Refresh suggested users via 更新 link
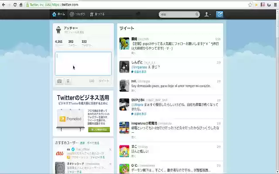This screenshot has width=279, height=174. click(x=82, y=143)
